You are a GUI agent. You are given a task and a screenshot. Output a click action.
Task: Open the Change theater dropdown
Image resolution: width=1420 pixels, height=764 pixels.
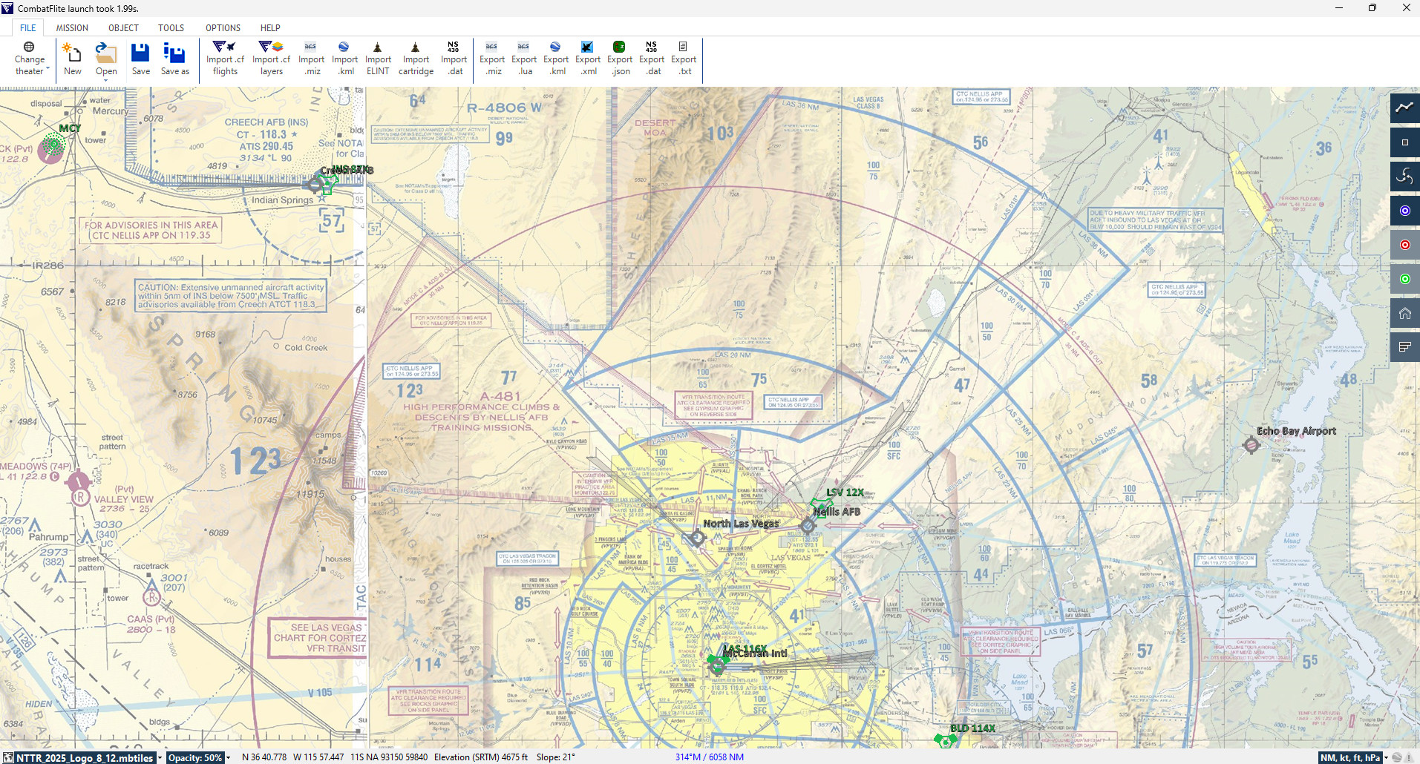point(30,59)
